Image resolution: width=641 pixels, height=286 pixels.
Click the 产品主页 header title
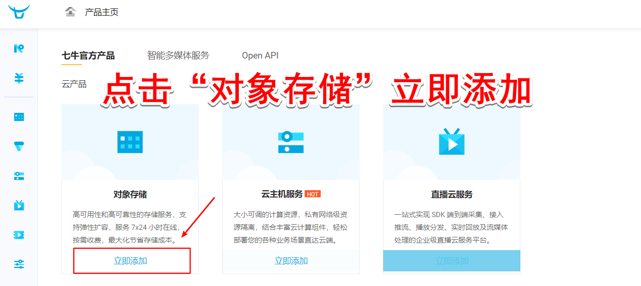pyautogui.click(x=102, y=12)
